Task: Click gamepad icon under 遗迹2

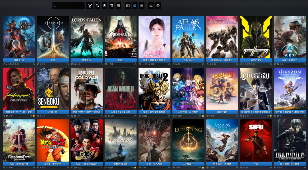Action: (135, 64)
